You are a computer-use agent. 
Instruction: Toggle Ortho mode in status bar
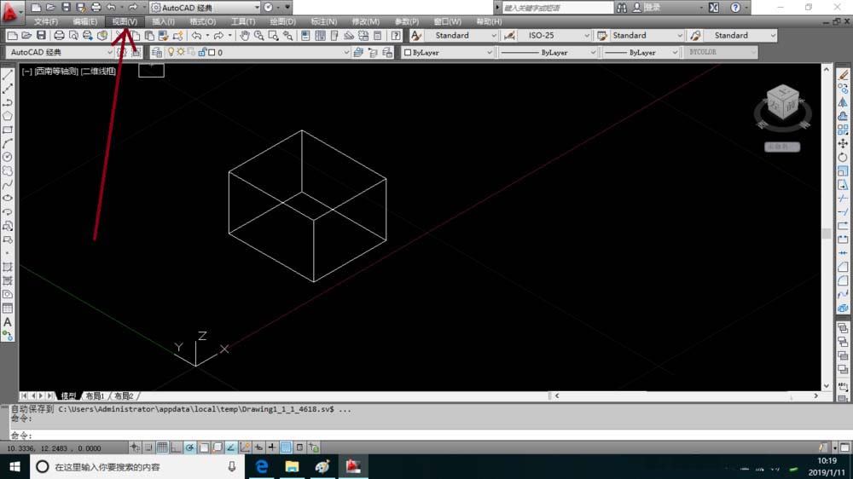pos(176,447)
